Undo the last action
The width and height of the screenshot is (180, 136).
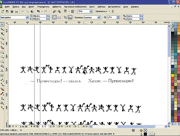pos(38,11)
